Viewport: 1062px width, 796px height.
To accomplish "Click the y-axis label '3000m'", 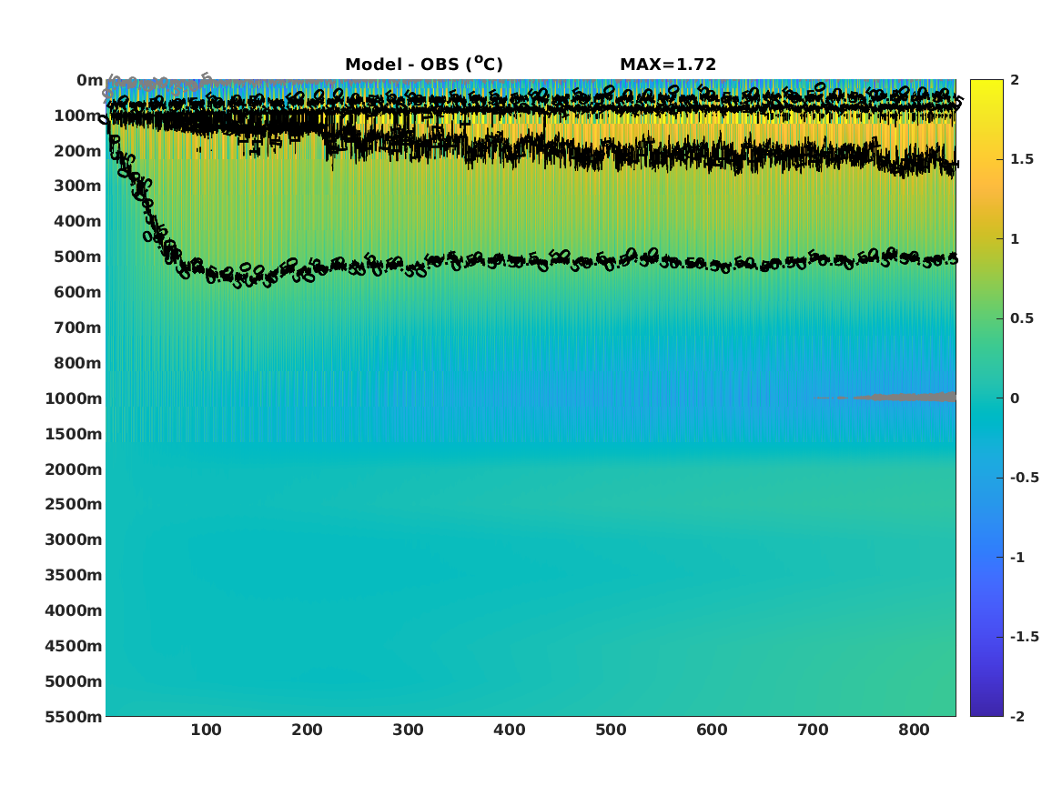I will point(74,539).
